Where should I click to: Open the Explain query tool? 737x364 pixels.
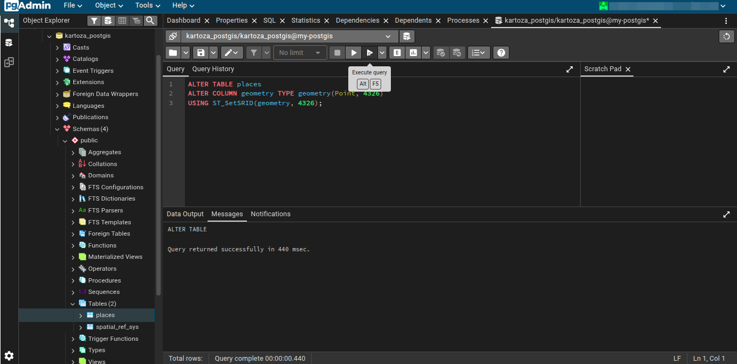pos(397,52)
